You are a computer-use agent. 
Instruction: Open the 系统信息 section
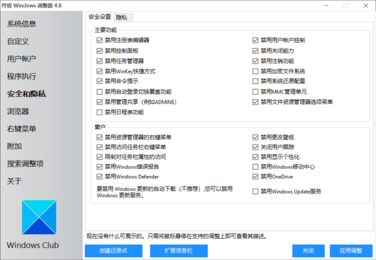[22, 23]
